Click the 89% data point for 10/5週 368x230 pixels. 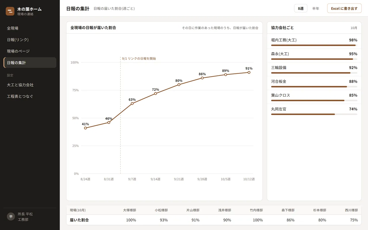[226, 74]
